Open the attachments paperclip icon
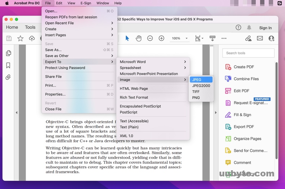Viewport: 285px width, 189px height. click(x=8, y=77)
